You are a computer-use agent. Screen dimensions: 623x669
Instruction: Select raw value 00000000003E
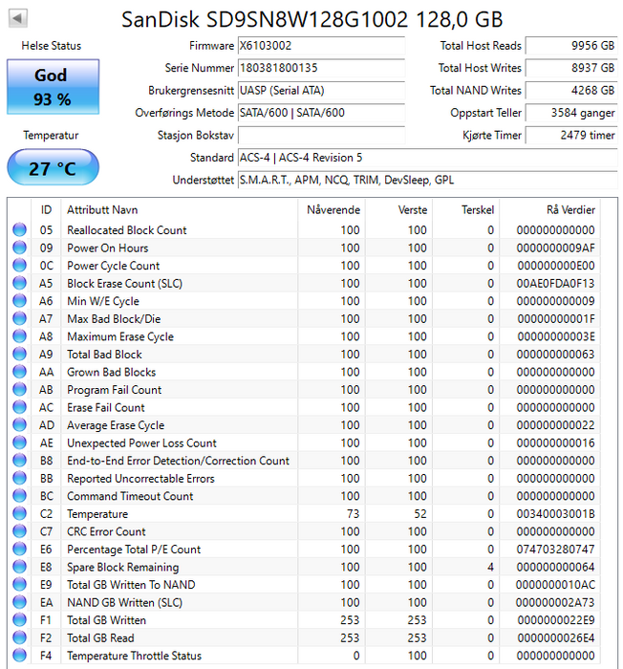556,336
